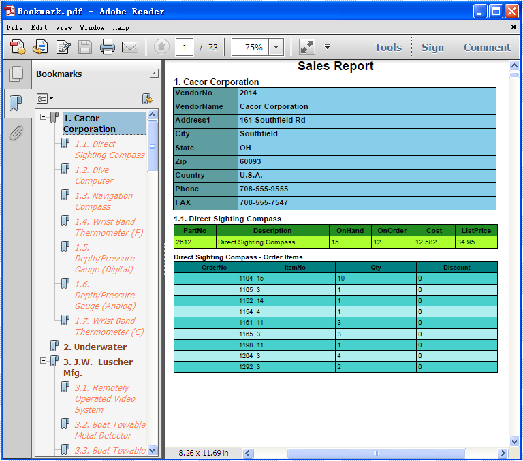This screenshot has width=523, height=461.
Task: Click the ListPrice value '34.95'
Action: tap(466, 242)
